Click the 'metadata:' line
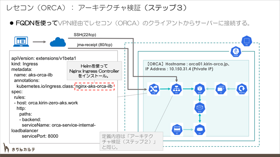280x157 pixels. pos(22,69)
